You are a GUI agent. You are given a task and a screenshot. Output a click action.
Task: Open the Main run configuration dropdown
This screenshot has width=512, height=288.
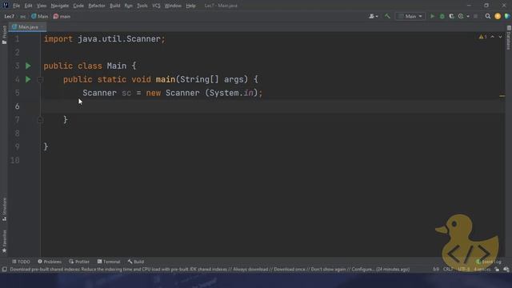click(410, 16)
